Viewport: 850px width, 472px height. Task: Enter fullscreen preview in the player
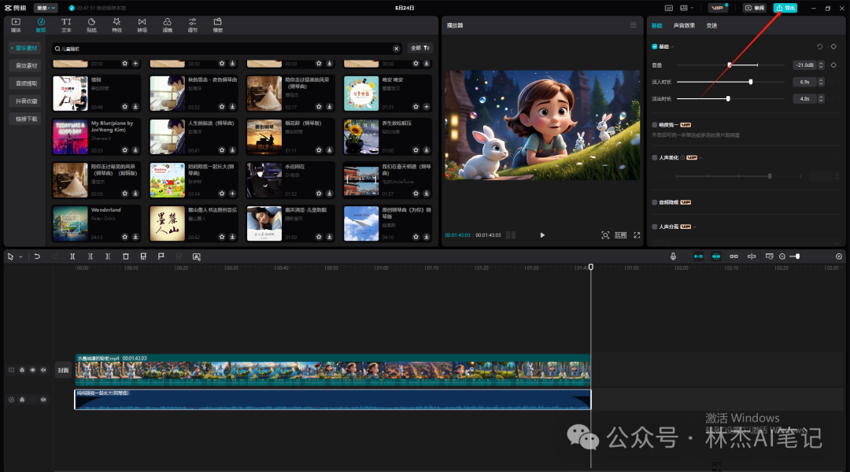coord(636,235)
